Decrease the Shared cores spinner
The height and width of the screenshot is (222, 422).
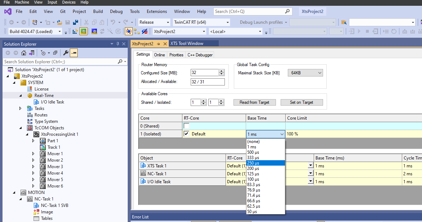[204, 104]
